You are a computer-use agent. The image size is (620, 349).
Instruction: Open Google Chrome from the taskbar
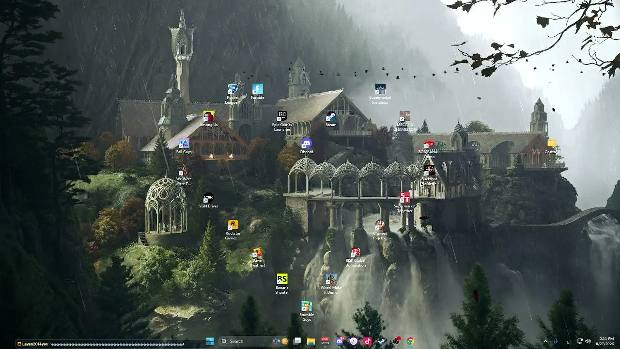click(410, 341)
